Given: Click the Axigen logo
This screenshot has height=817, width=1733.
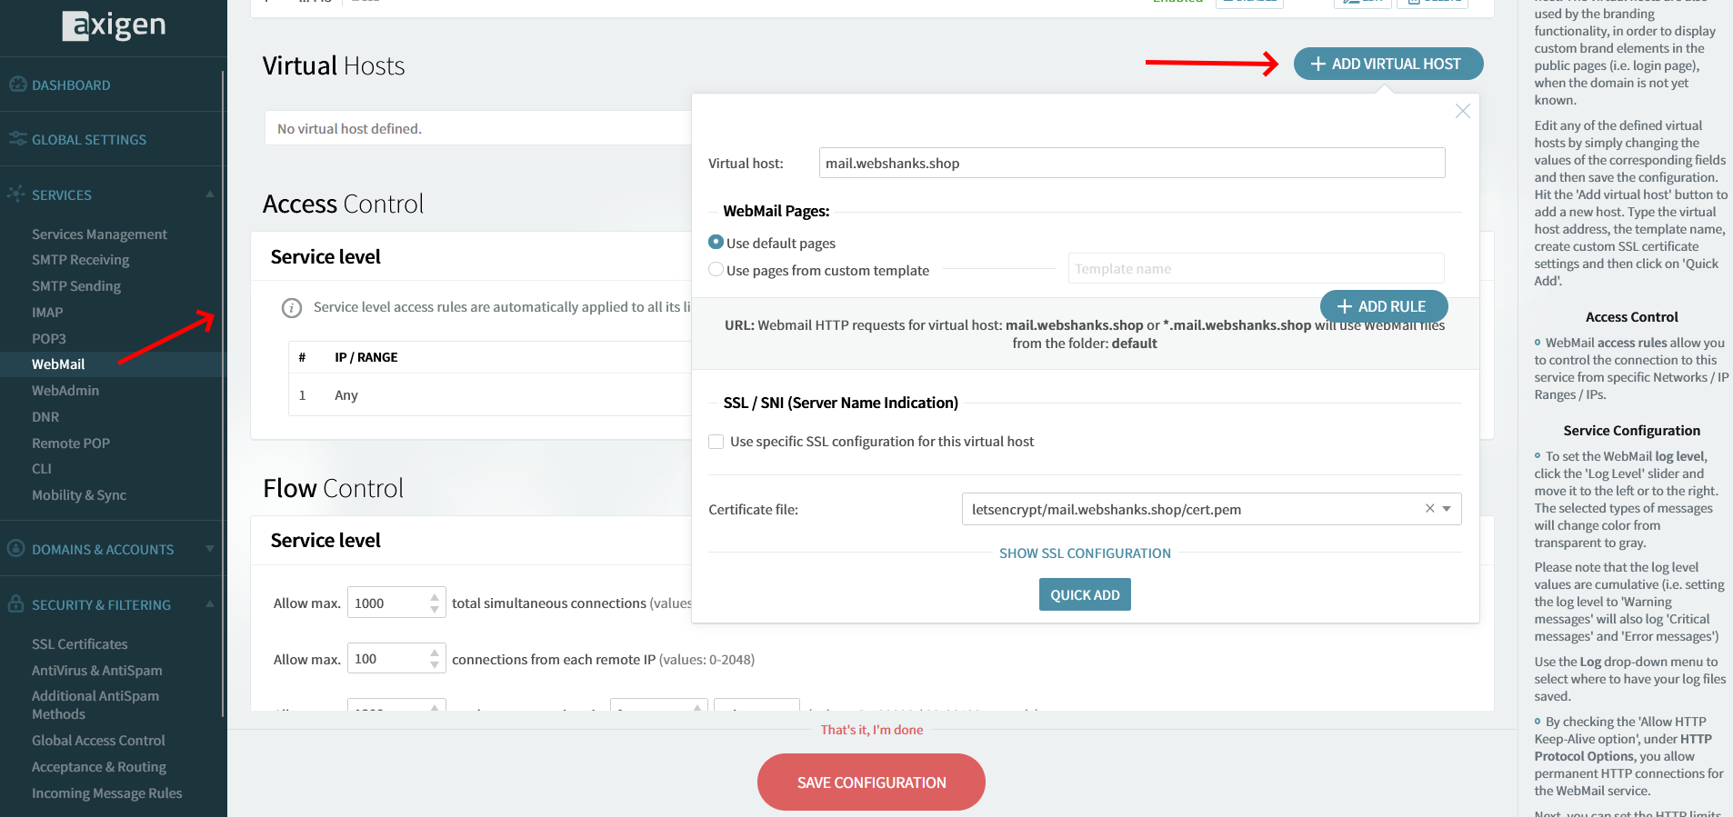Looking at the screenshot, I should pyautogui.click(x=114, y=25).
